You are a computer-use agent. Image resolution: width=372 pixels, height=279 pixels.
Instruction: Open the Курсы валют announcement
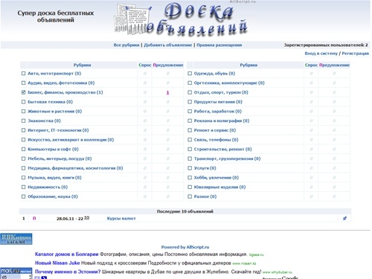[x=121, y=219]
